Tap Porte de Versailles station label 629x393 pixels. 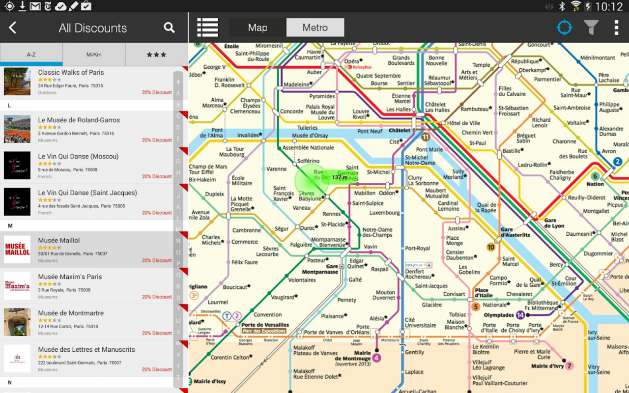[265, 325]
